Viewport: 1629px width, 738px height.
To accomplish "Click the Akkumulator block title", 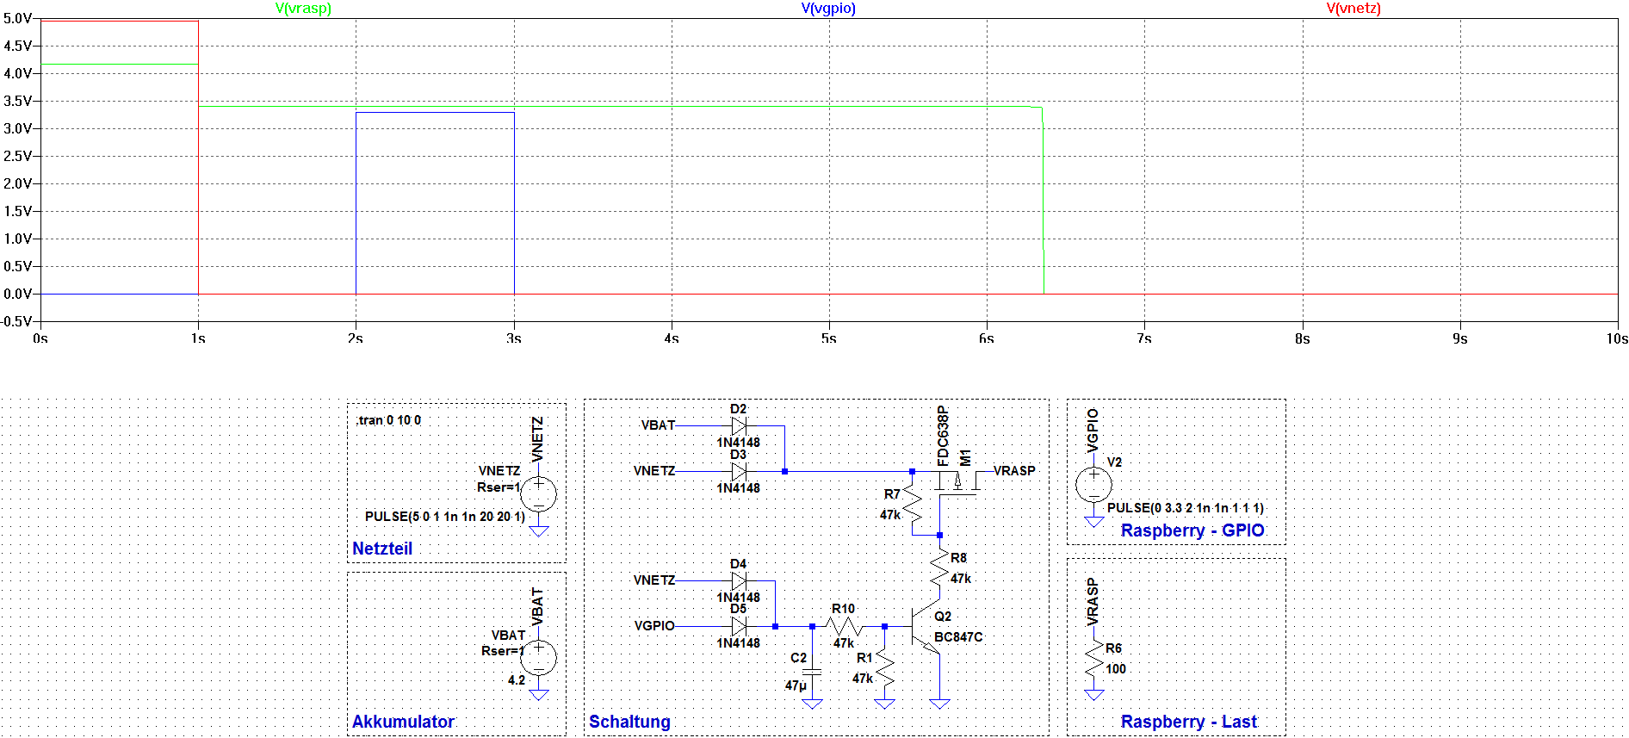I will (x=403, y=722).
